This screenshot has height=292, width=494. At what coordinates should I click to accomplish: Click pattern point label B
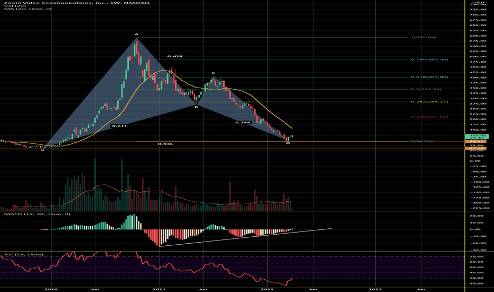(x=196, y=107)
